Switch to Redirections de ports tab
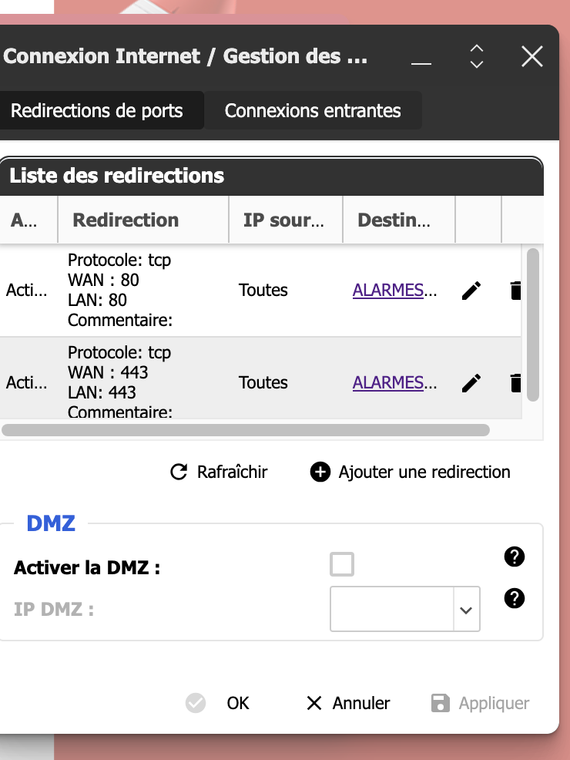The height and width of the screenshot is (760, 570). pos(97,110)
